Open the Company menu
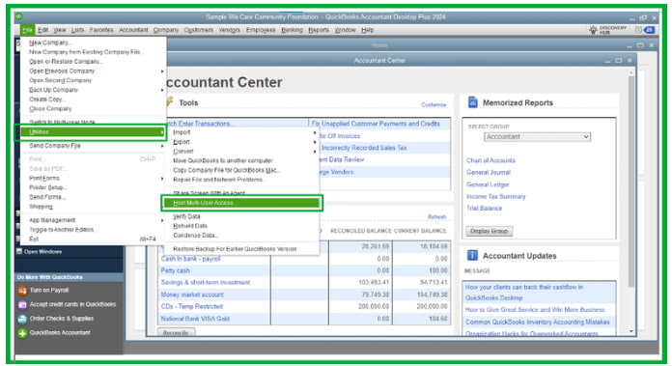 pos(166,30)
